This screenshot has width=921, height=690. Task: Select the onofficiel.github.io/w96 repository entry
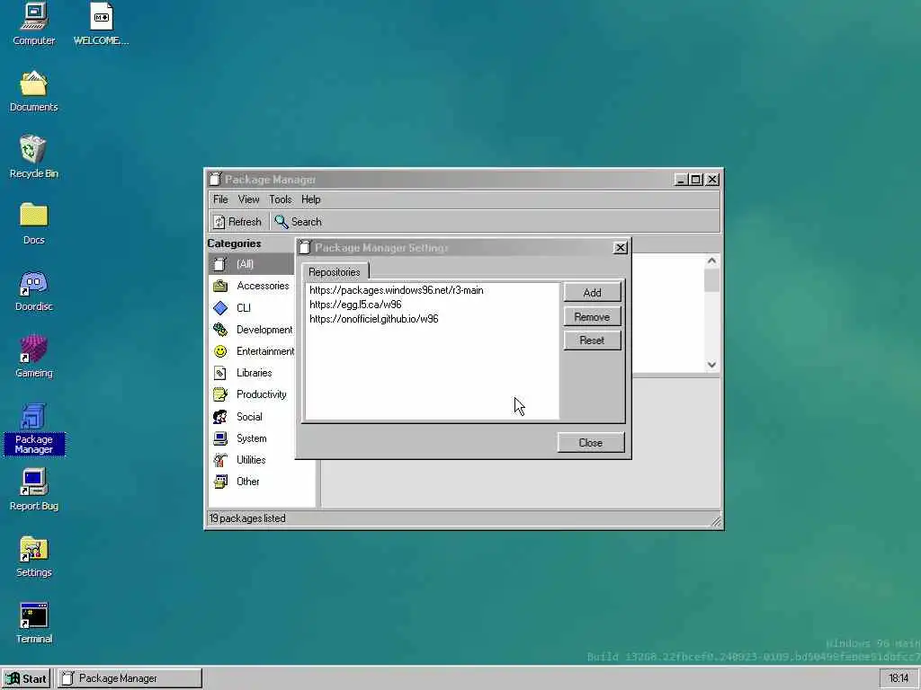432,319
